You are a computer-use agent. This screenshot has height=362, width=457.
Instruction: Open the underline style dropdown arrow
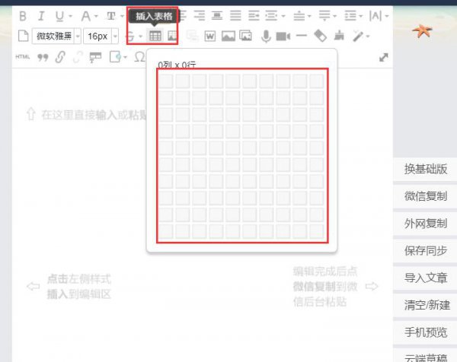(x=70, y=16)
